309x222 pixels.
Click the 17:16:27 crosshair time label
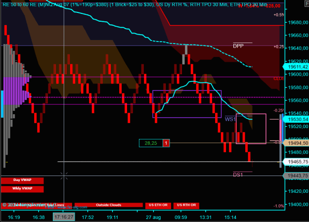point(64,217)
